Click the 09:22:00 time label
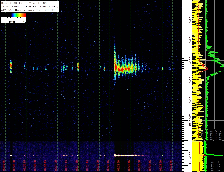 [x=98, y=165]
